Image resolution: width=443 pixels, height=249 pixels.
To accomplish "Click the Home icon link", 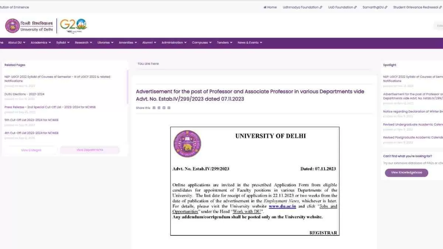I will pos(270,7).
